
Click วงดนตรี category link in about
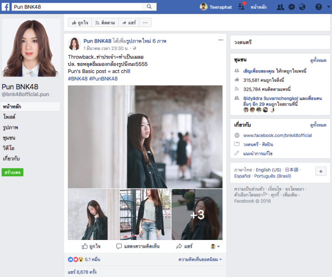tap(251, 144)
